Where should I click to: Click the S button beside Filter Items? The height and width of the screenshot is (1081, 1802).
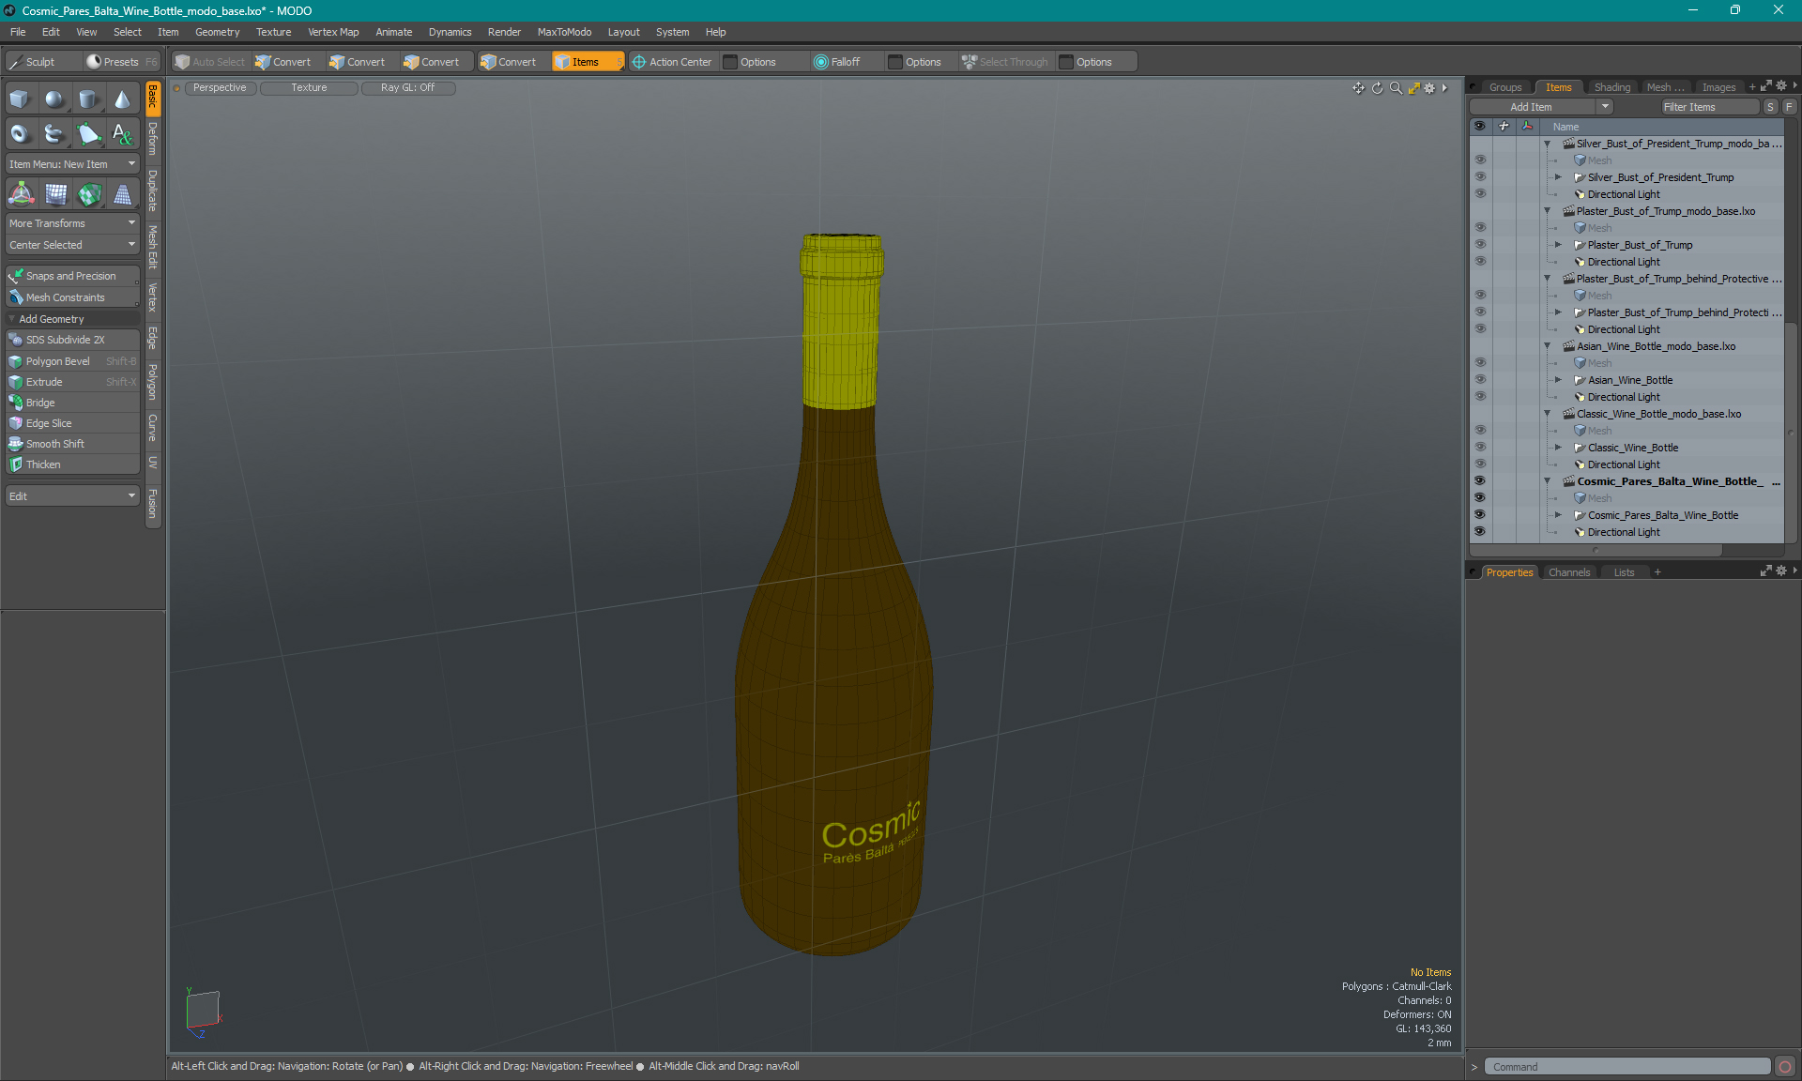[x=1770, y=107]
